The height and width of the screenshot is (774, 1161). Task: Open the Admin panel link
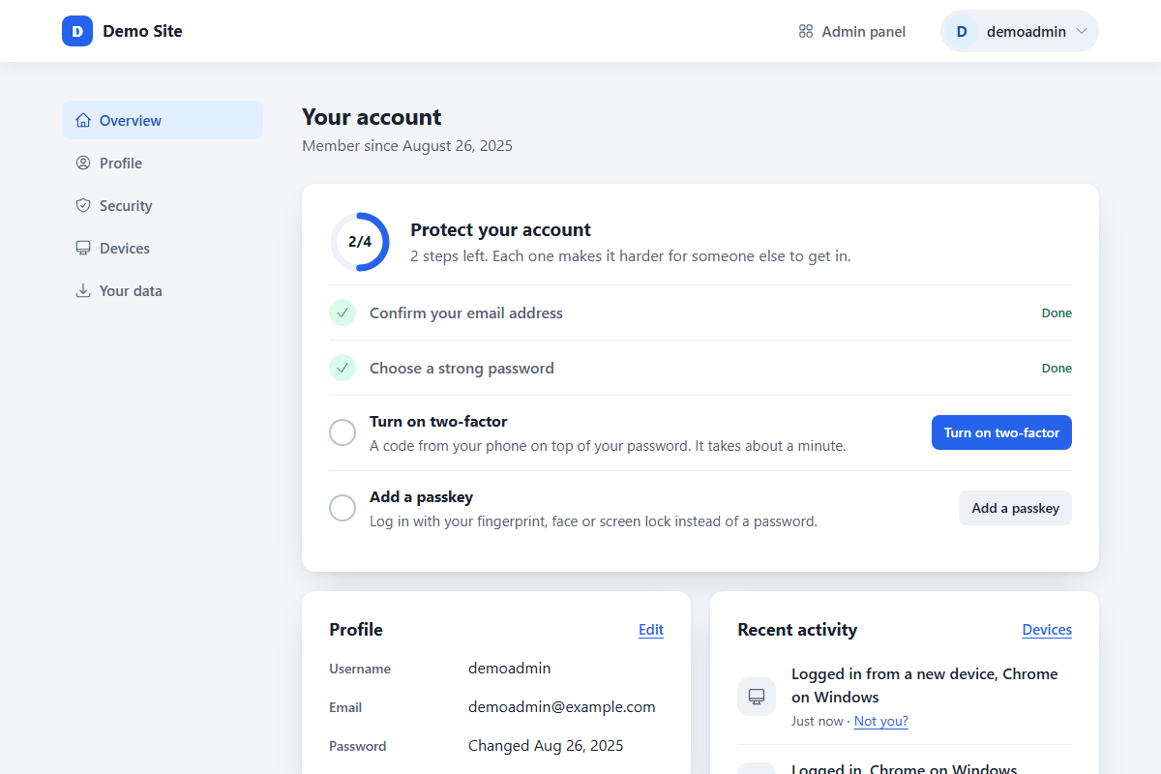coord(852,32)
